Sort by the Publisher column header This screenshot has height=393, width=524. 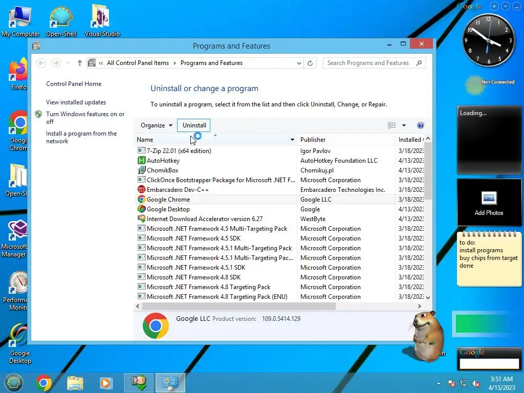point(346,140)
